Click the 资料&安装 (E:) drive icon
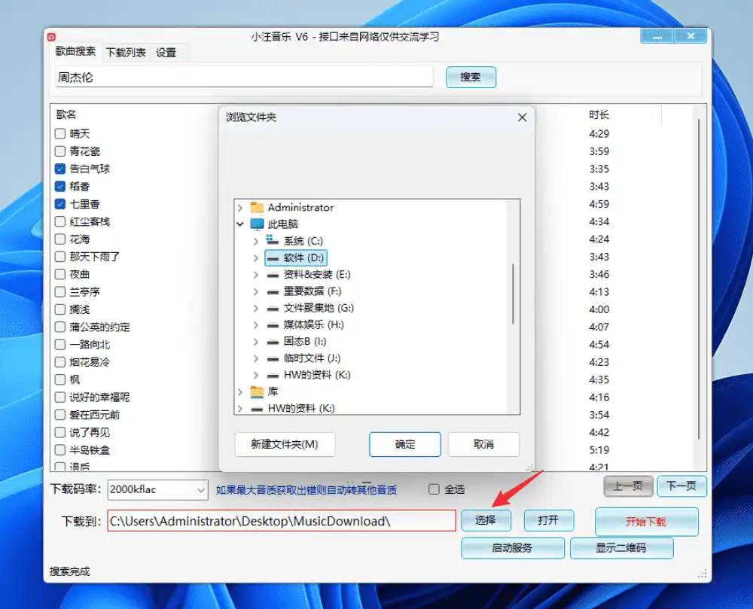Image resolution: width=753 pixels, height=609 pixels. [273, 275]
